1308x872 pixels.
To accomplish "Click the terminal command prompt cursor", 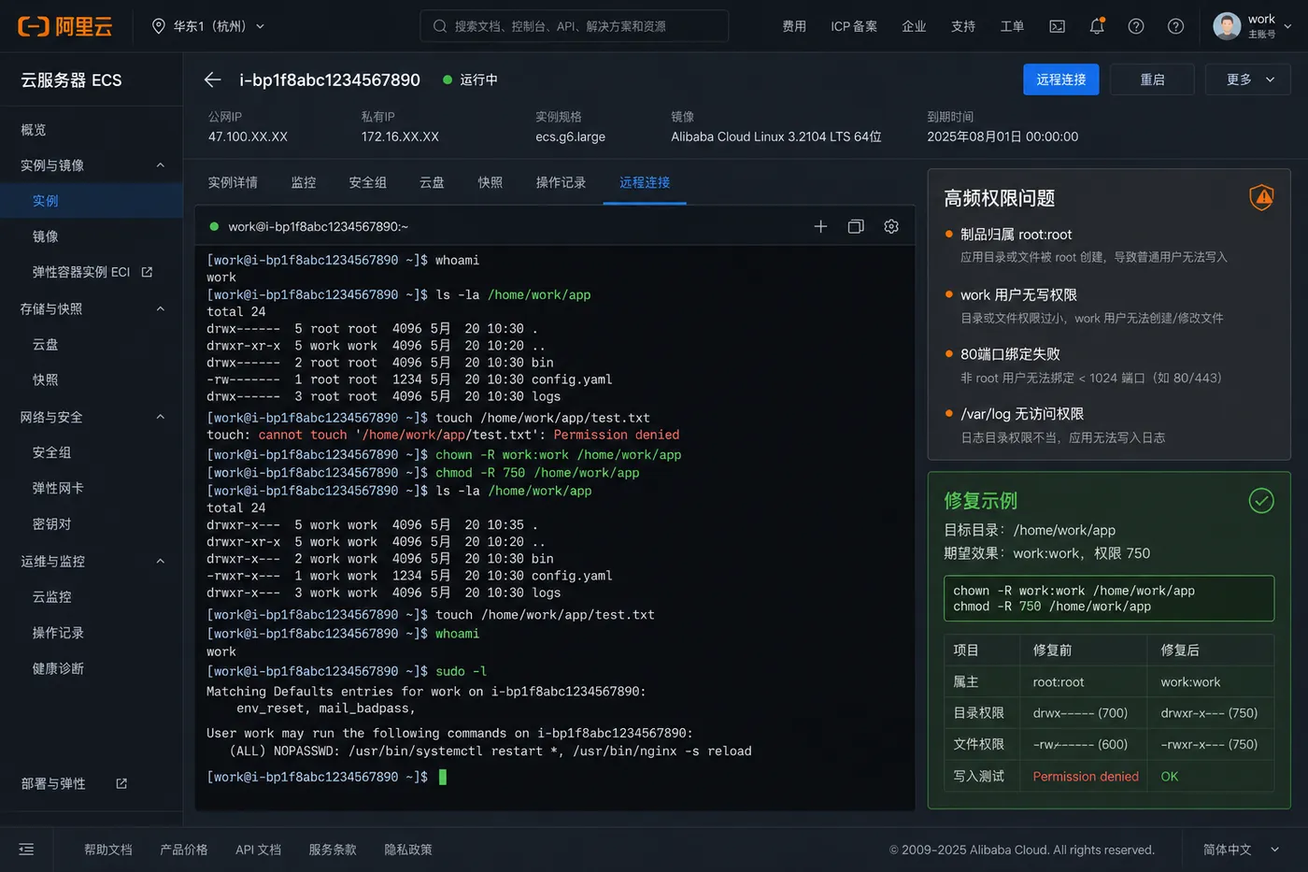I will 443,777.
